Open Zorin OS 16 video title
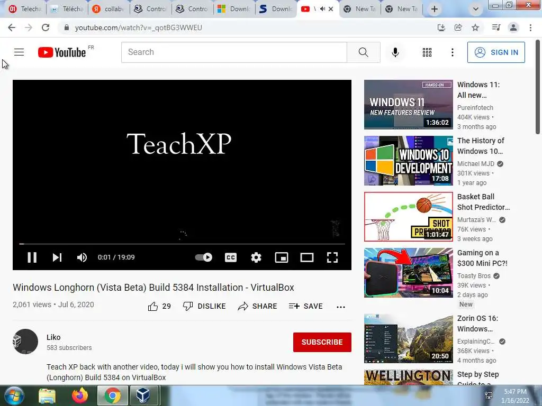 pyautogui.click(x=478, y=324)
